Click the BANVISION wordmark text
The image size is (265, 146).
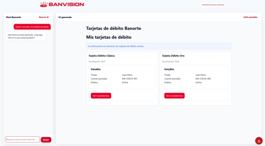66,4
